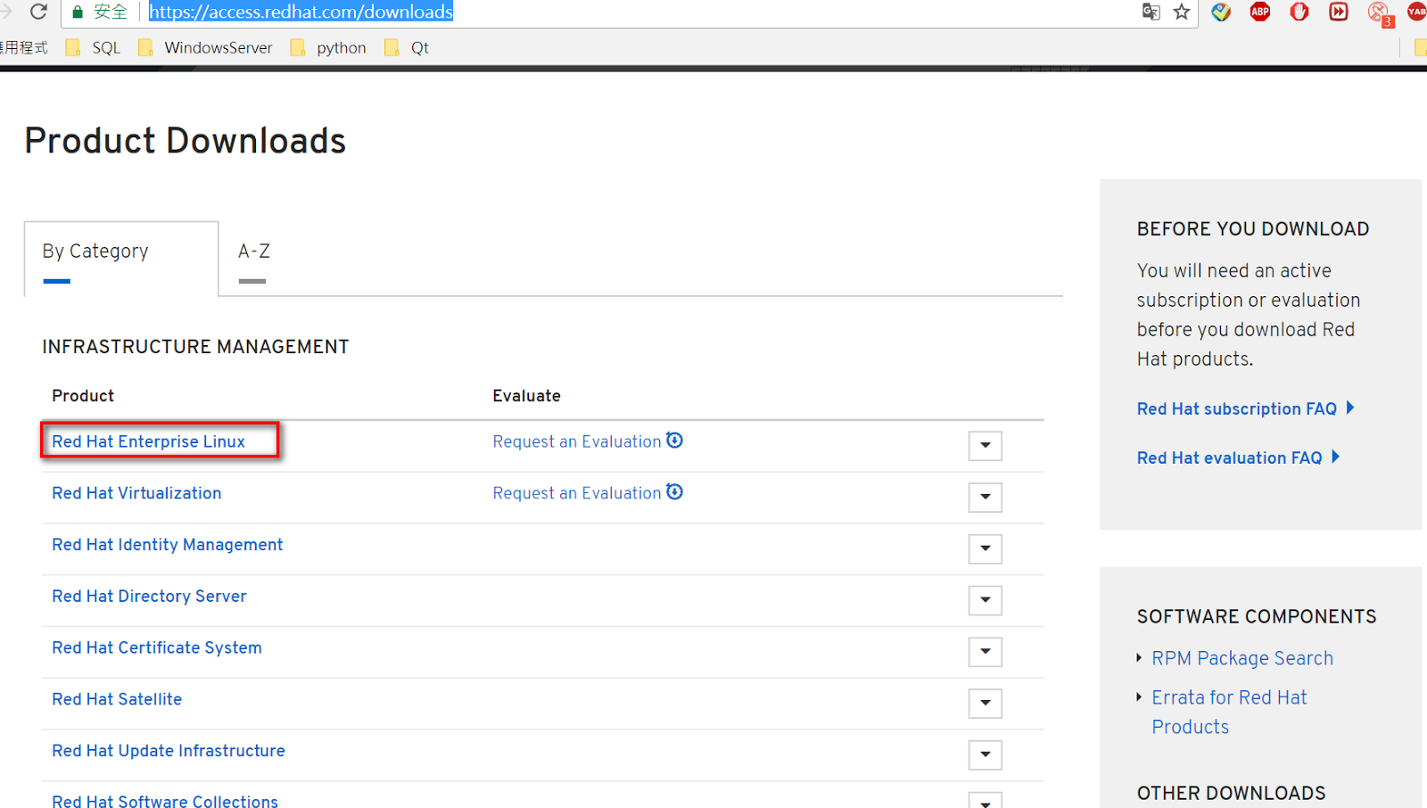This screenshot has width=1427, height=808.
Task: Click the red shield extension icon
Action: tap(1299, 12)
